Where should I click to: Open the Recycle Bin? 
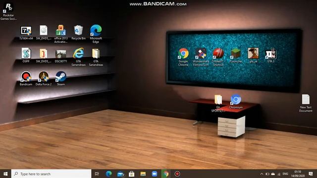tap(78, 32)
